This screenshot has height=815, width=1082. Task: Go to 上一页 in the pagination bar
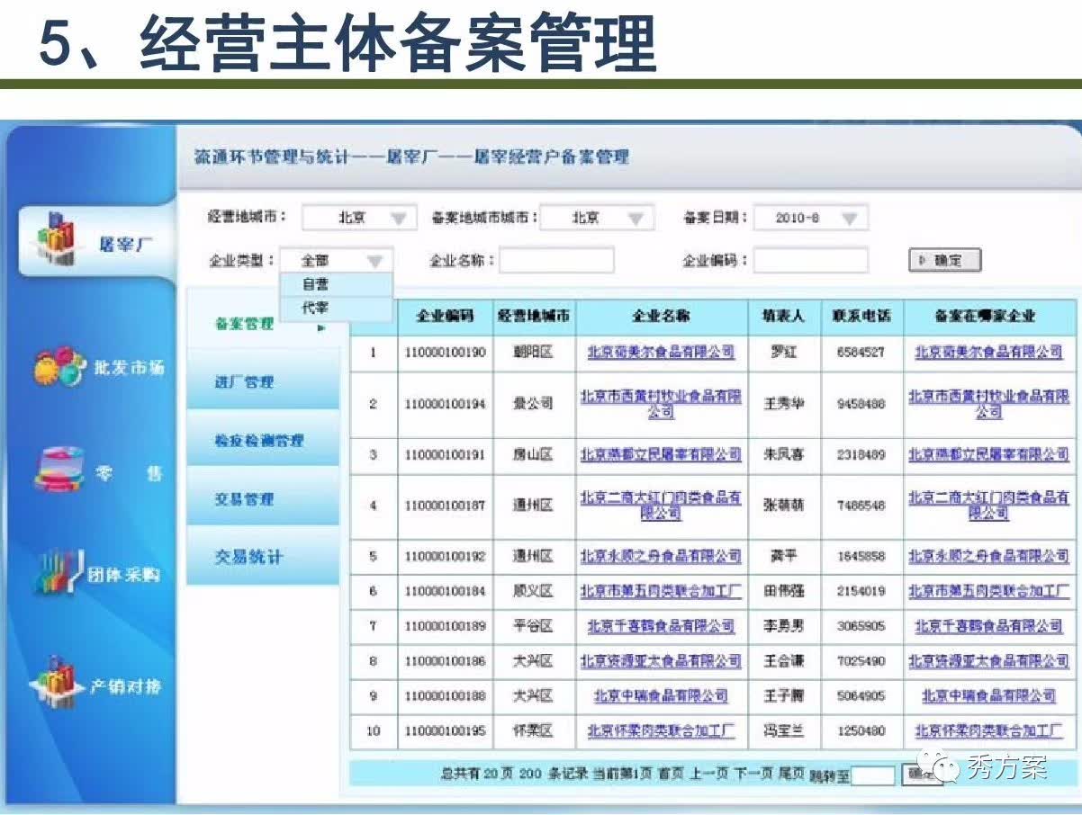point(708,774)
